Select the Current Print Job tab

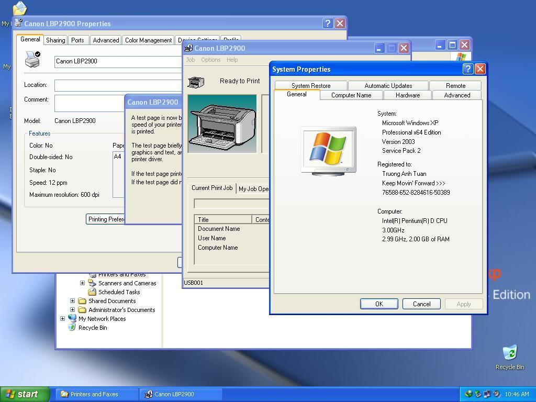point(212,188)
